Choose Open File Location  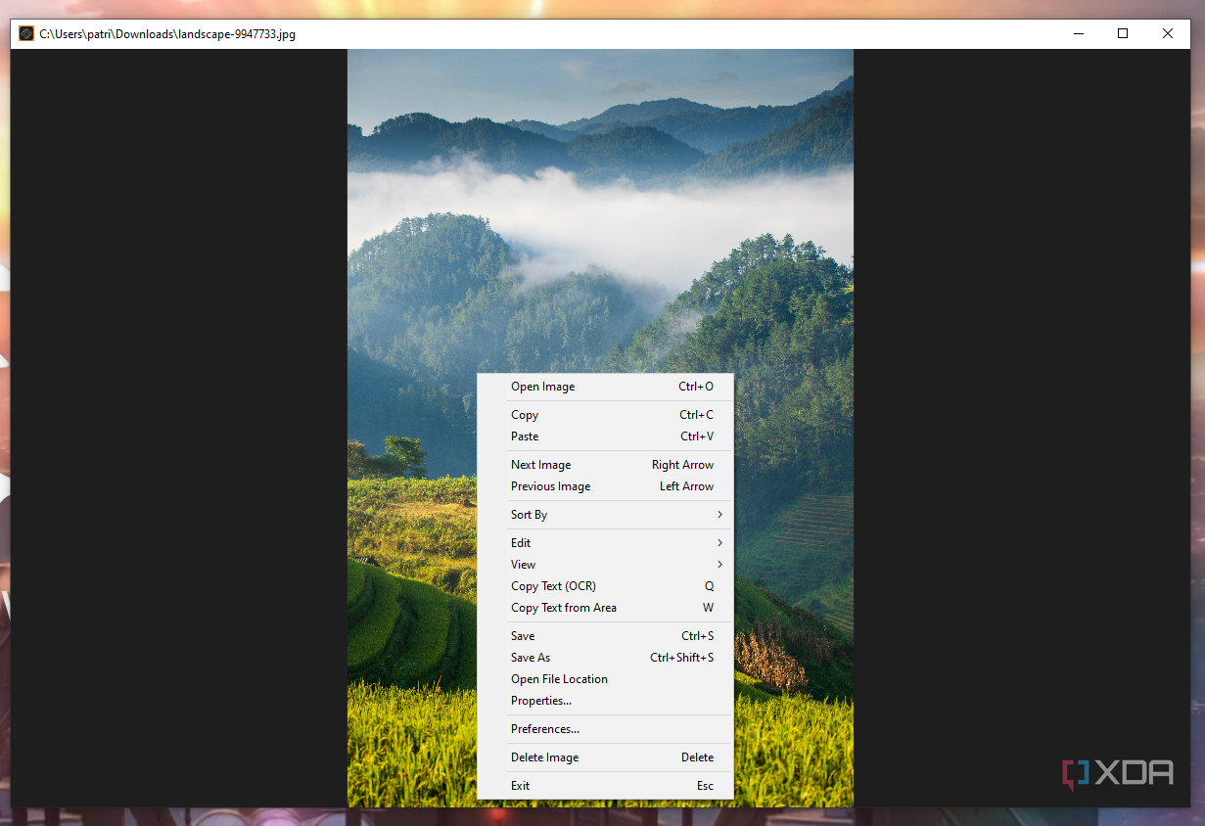point(605,679)
